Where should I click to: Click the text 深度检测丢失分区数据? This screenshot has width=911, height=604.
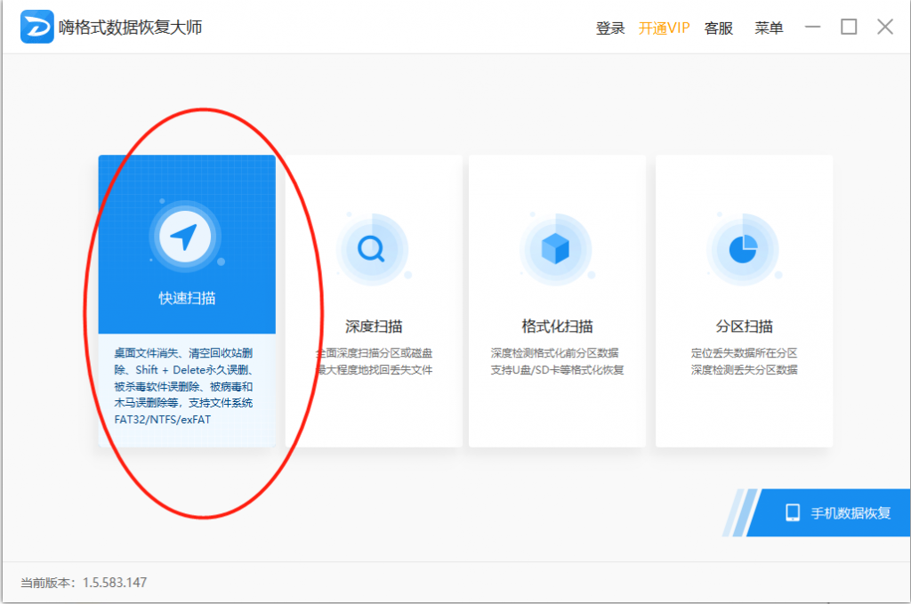[745, 370]
